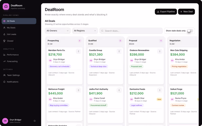Viewport: 202px width, 126px height.
Task: Click the DealRoom briefcase logo icon
Action: pos(6,7)
